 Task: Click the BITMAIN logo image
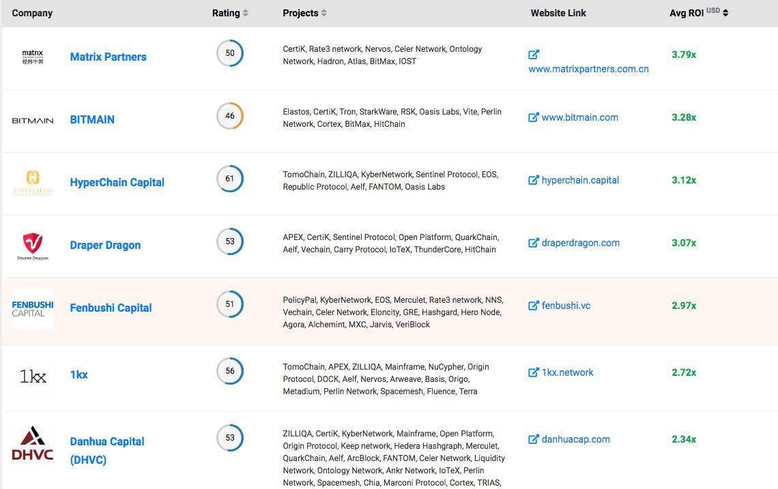33,121
